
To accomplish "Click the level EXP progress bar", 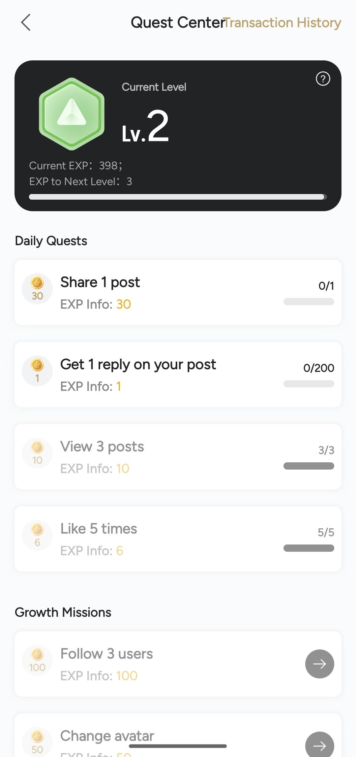I will point(178,197).
